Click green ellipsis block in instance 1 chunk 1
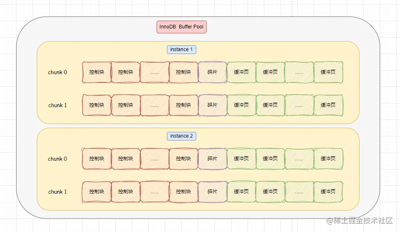400x232 pixels. [299, 105]
